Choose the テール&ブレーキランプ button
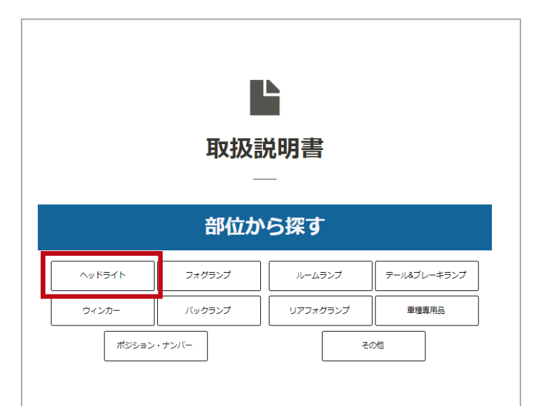Viewport: 542px width, 406px height. tap(426, 275)
